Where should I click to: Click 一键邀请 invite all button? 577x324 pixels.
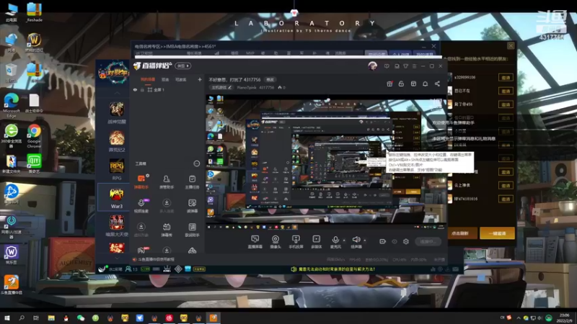point(497,233)
